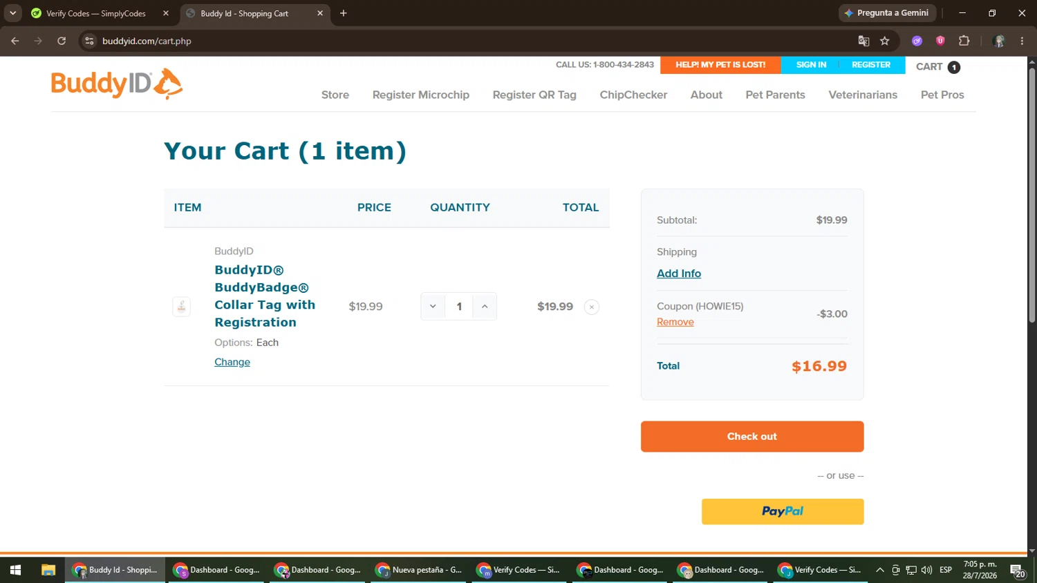This screenshot has width=1037, height=583.
Task: Close the Verify Codes — SimplyCodes tab
Action: click(166, 13)
